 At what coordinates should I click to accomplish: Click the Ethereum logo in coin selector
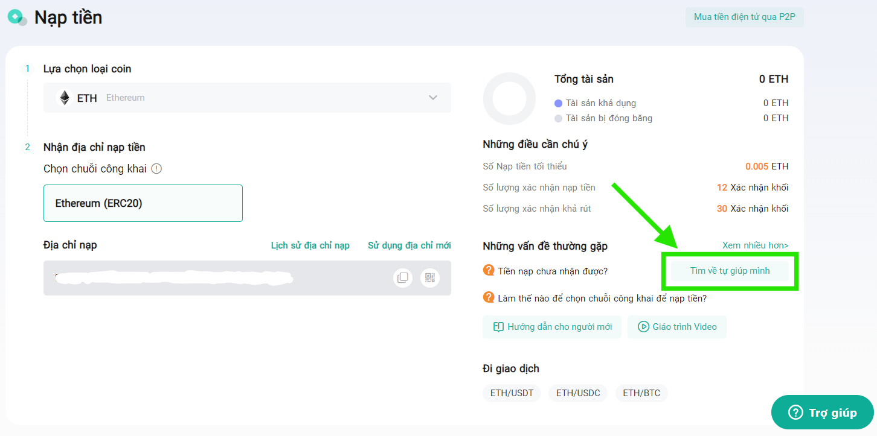click(65, 98)
